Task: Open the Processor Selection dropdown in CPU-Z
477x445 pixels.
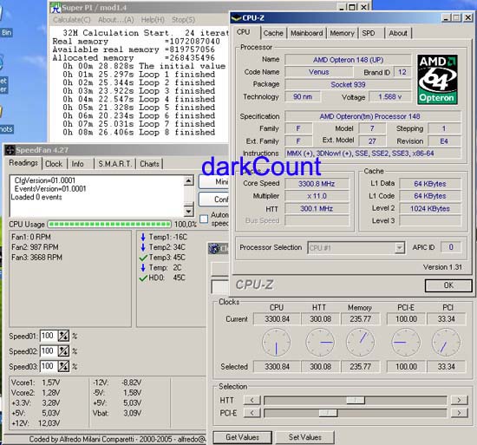Action: (400, 248)
